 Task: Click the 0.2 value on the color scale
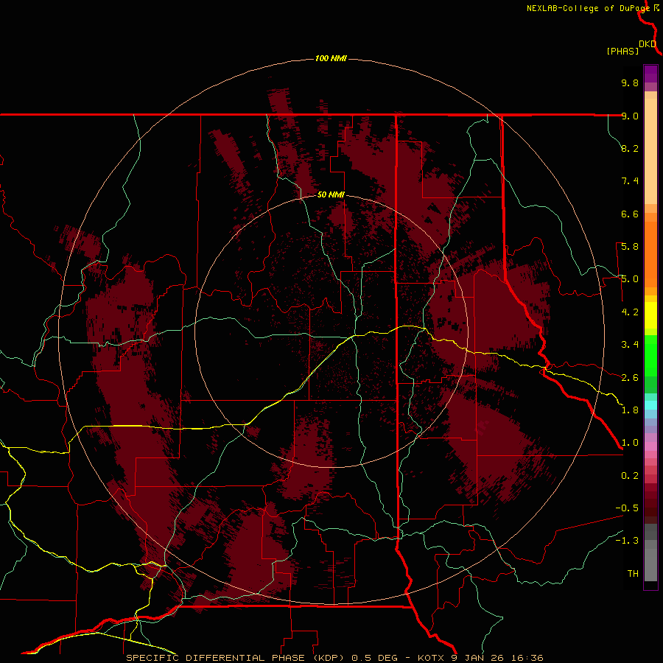(630, 476)
